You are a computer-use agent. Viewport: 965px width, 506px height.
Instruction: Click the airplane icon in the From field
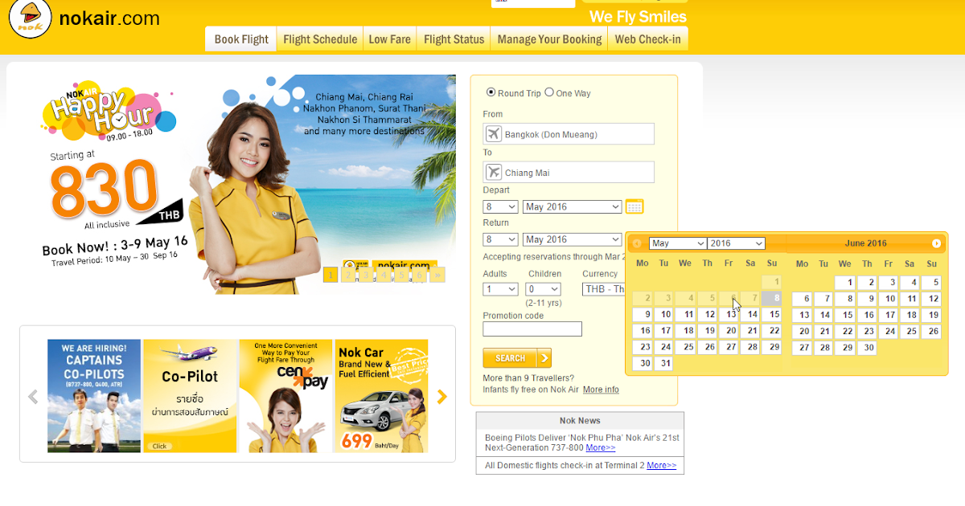(x=493, y=133)
